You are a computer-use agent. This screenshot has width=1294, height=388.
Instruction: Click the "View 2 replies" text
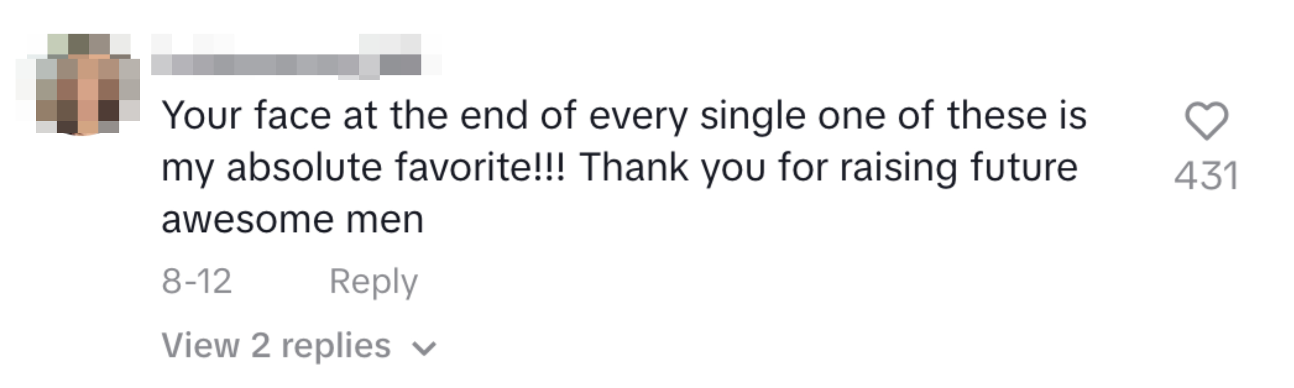point(276,346)
